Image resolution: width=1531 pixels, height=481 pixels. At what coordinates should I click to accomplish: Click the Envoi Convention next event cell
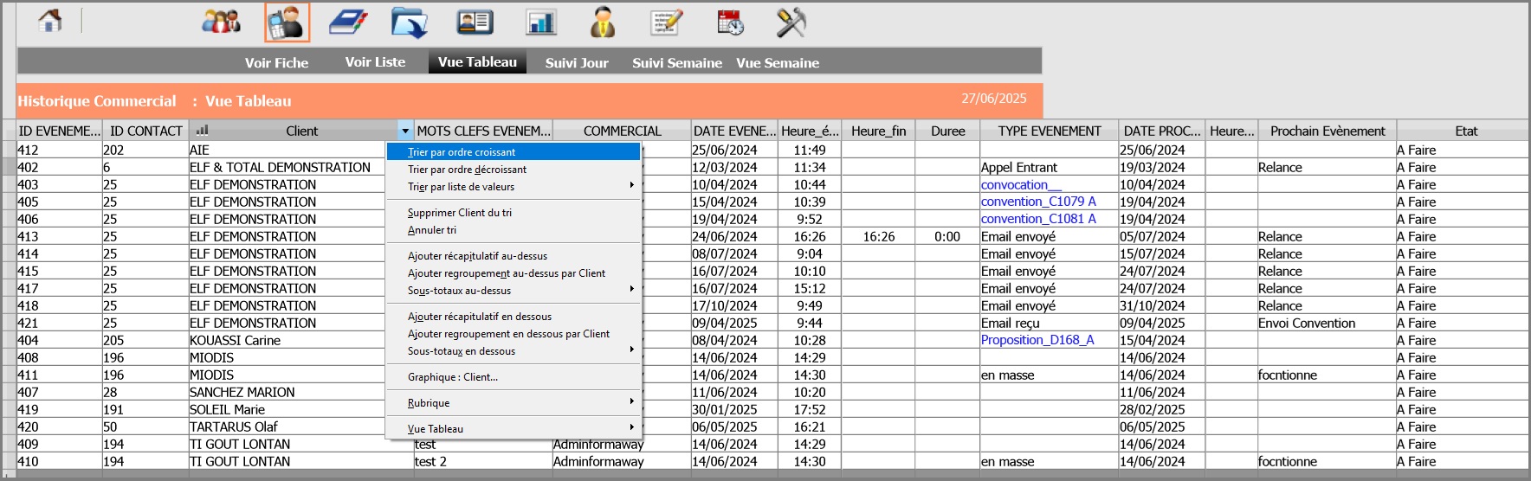point(1327,323)
